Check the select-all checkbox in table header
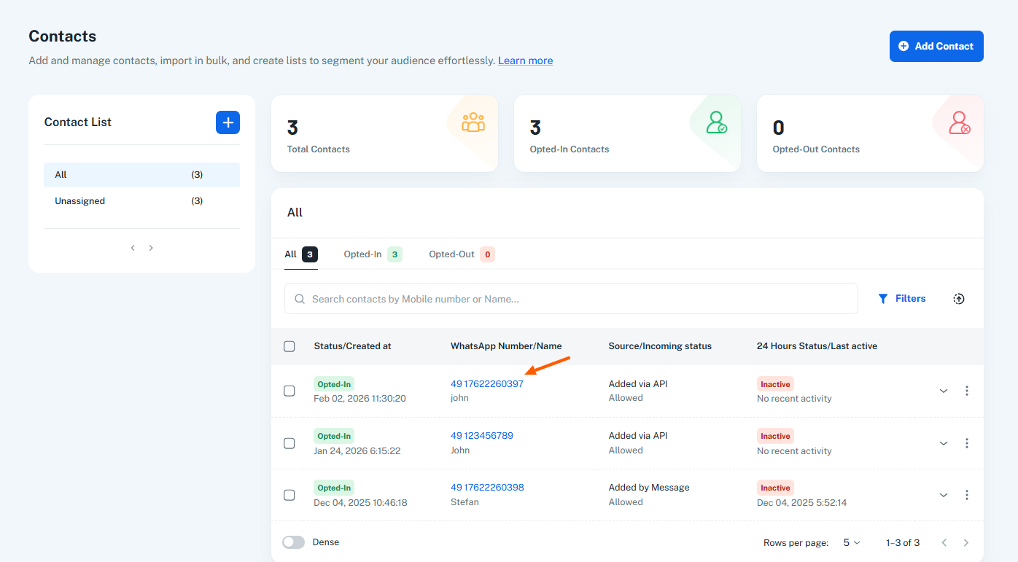Screen dimensions: 1018x562 (x=290, y=346)
